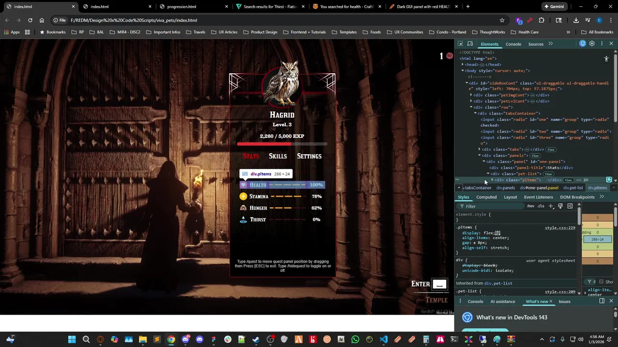Open the Apps shortcut in bookmarks bar
Viewport: 618px width, 347px height.
(12, 32)
